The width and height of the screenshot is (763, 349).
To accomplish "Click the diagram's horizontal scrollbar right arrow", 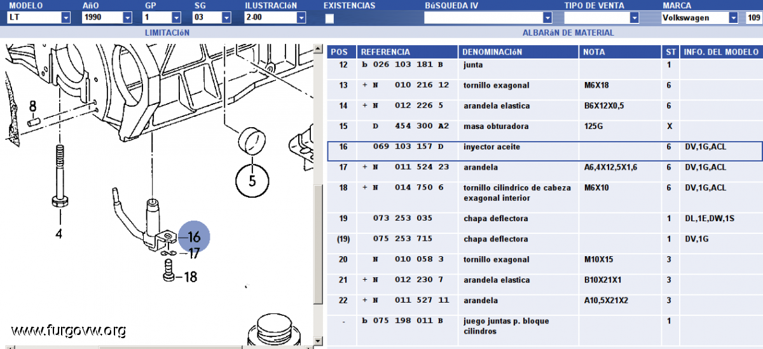I will click(x=310, y=346).
